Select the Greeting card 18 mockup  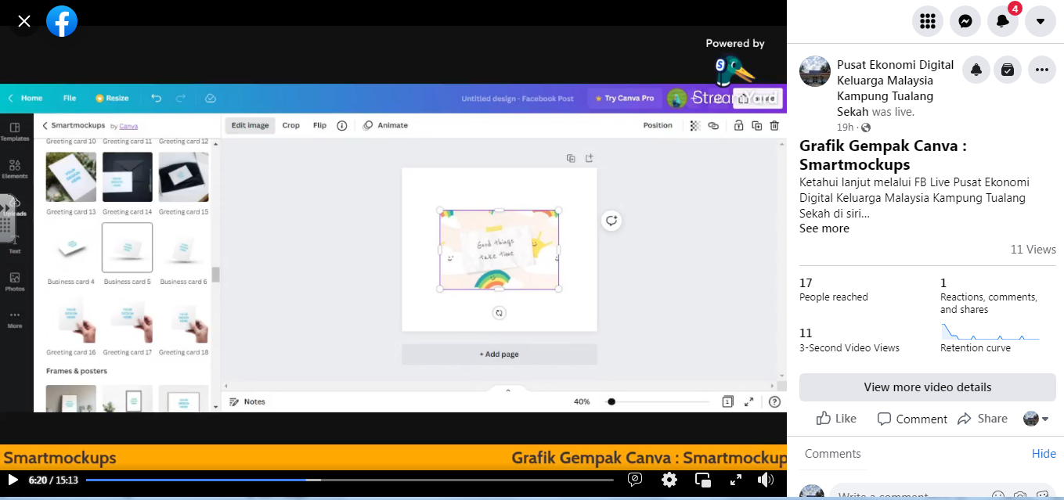point(184,318)
